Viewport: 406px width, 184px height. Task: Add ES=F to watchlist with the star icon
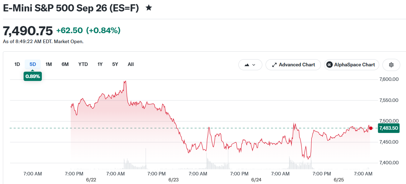(x=149, y=8)
